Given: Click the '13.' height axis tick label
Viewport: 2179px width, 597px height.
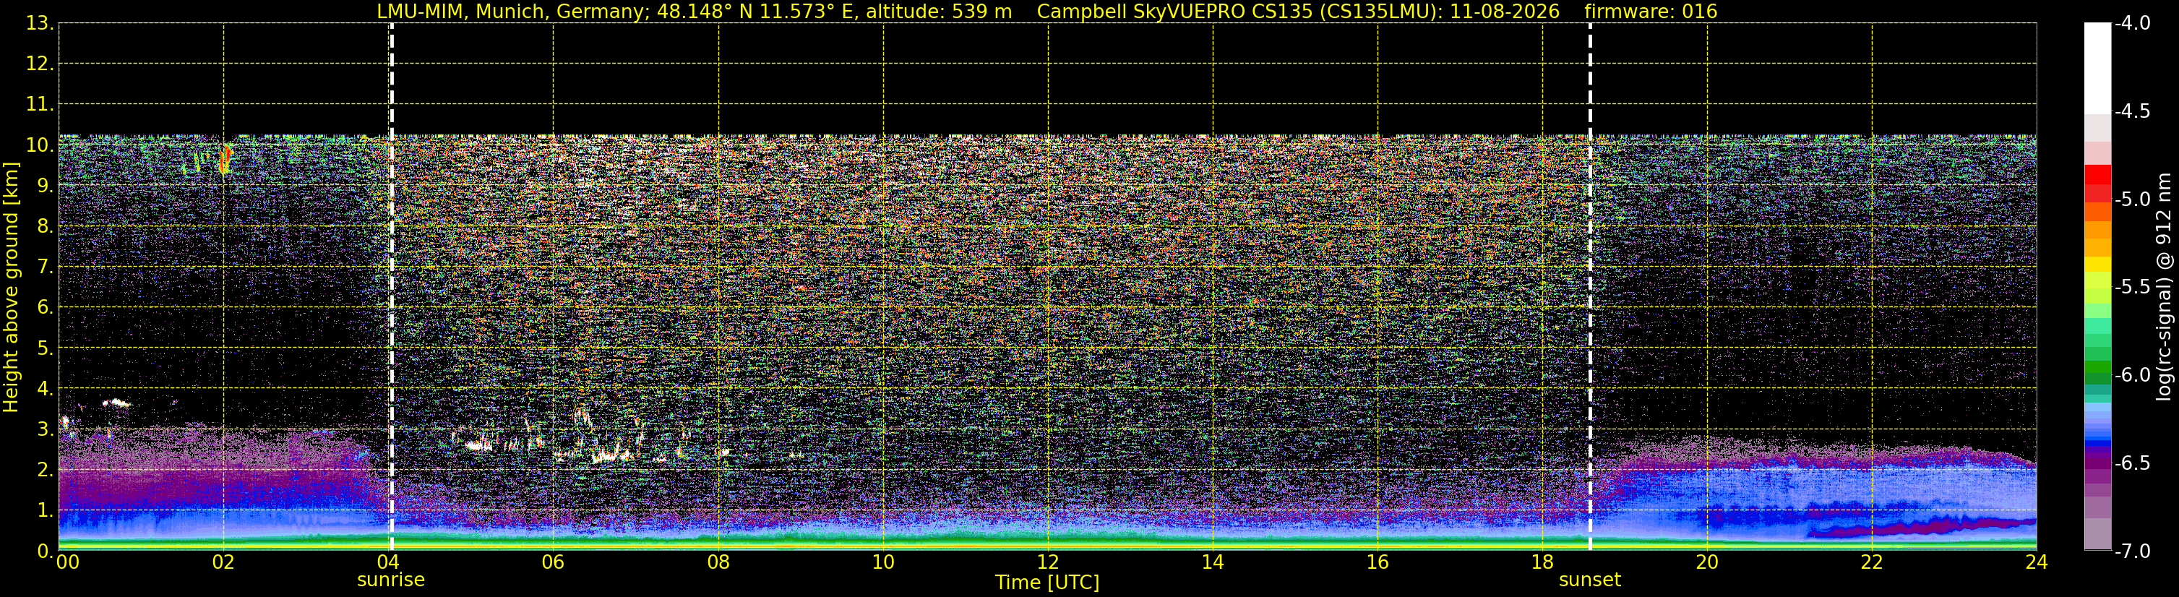Looking at the screenshot, I should coord(40,23).
